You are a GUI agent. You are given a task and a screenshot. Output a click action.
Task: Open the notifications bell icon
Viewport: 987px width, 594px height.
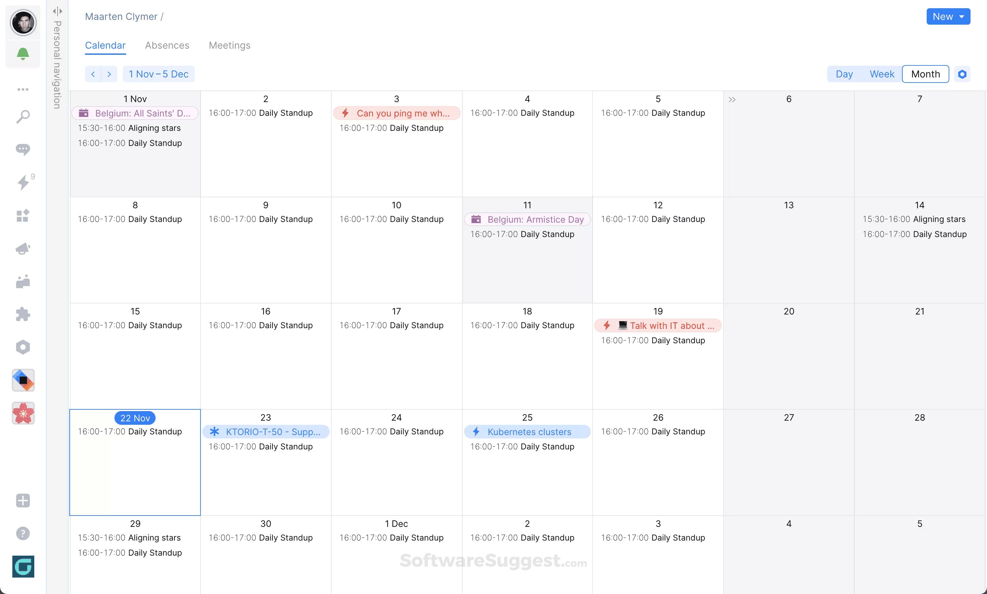pos(23,54)
